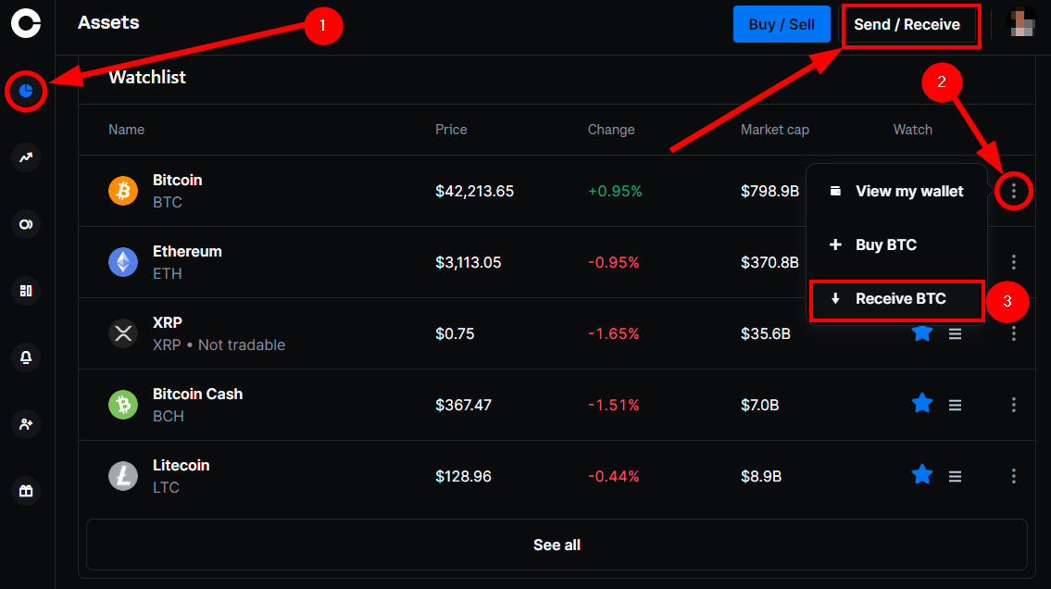
Task: Open the XRP three-dot options menu
Action: point(1013,333)
